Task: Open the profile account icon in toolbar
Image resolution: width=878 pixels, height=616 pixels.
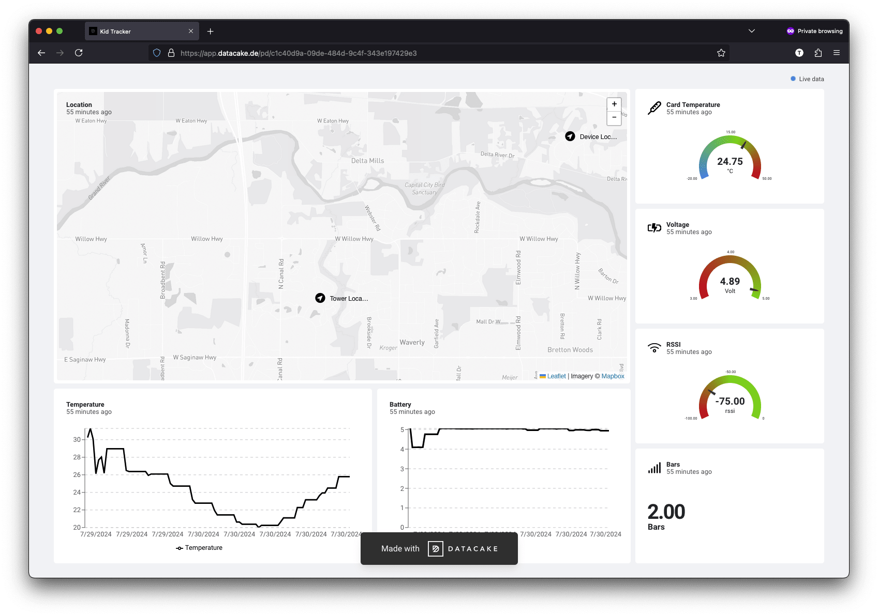Action: point(799,53)
